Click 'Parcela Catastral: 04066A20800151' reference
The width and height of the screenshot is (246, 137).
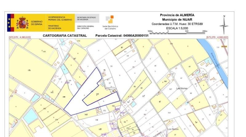[122, 35]
